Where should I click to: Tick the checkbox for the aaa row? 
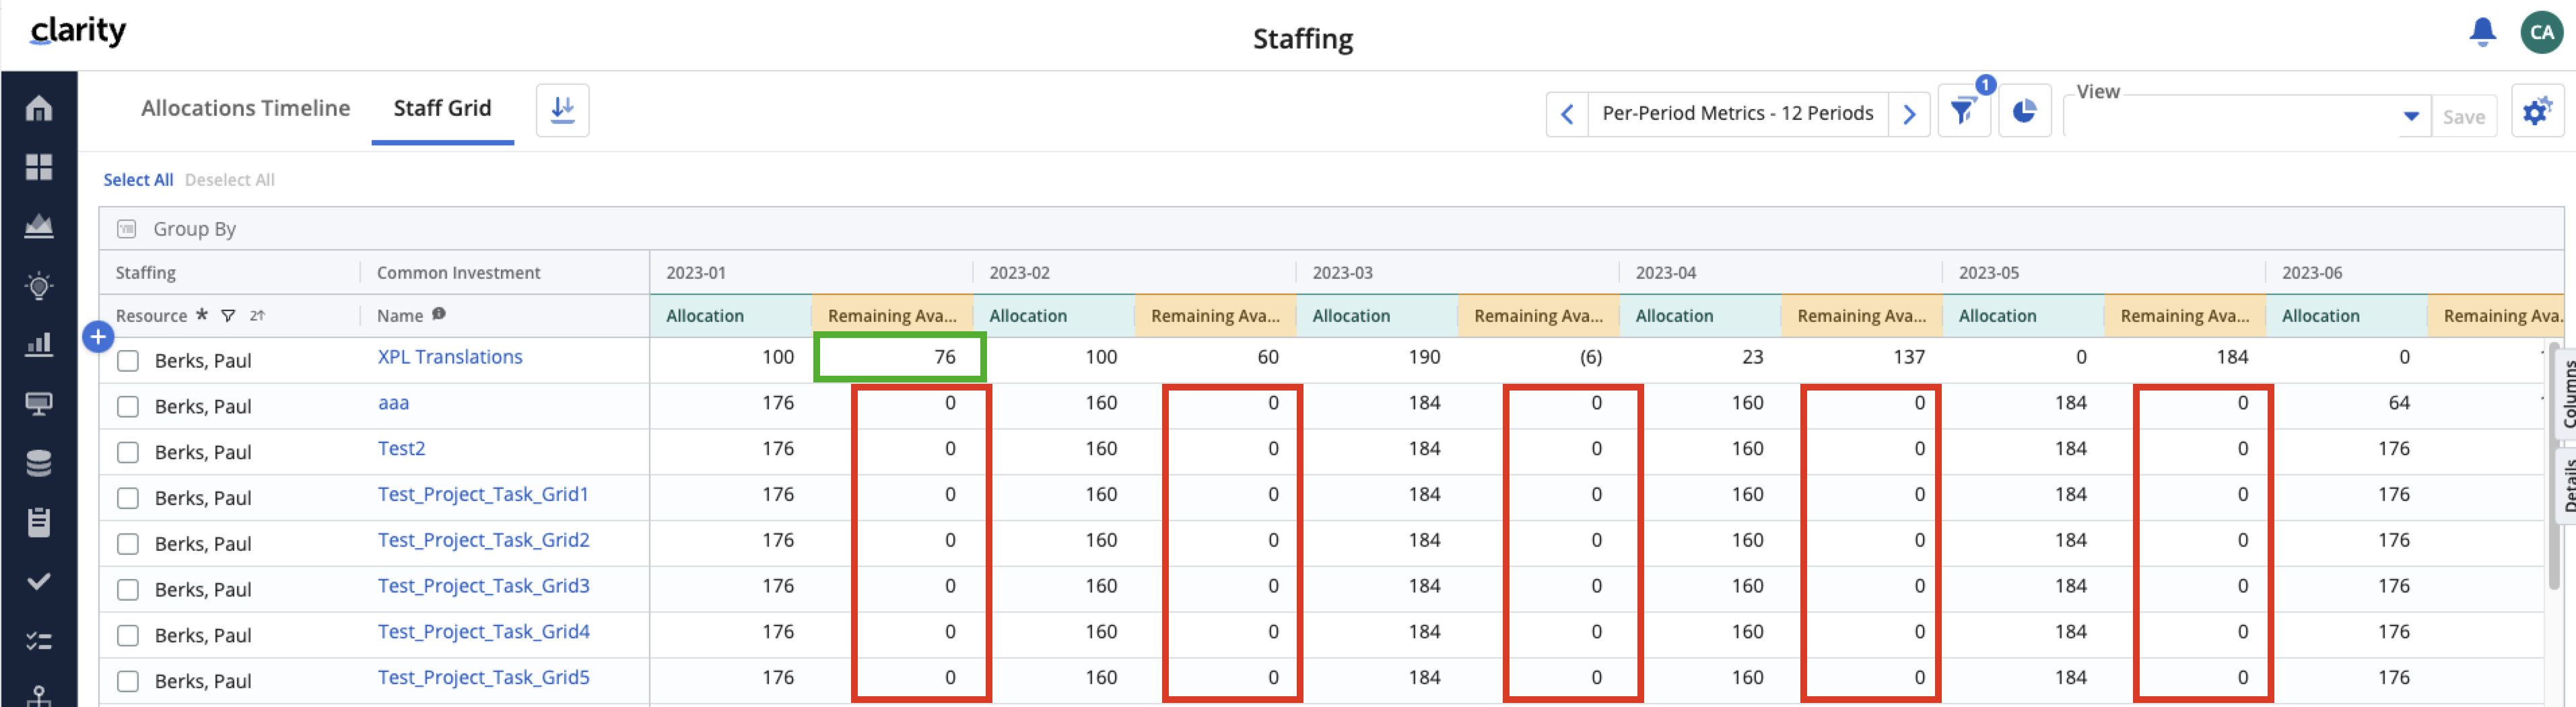[128, 407]
